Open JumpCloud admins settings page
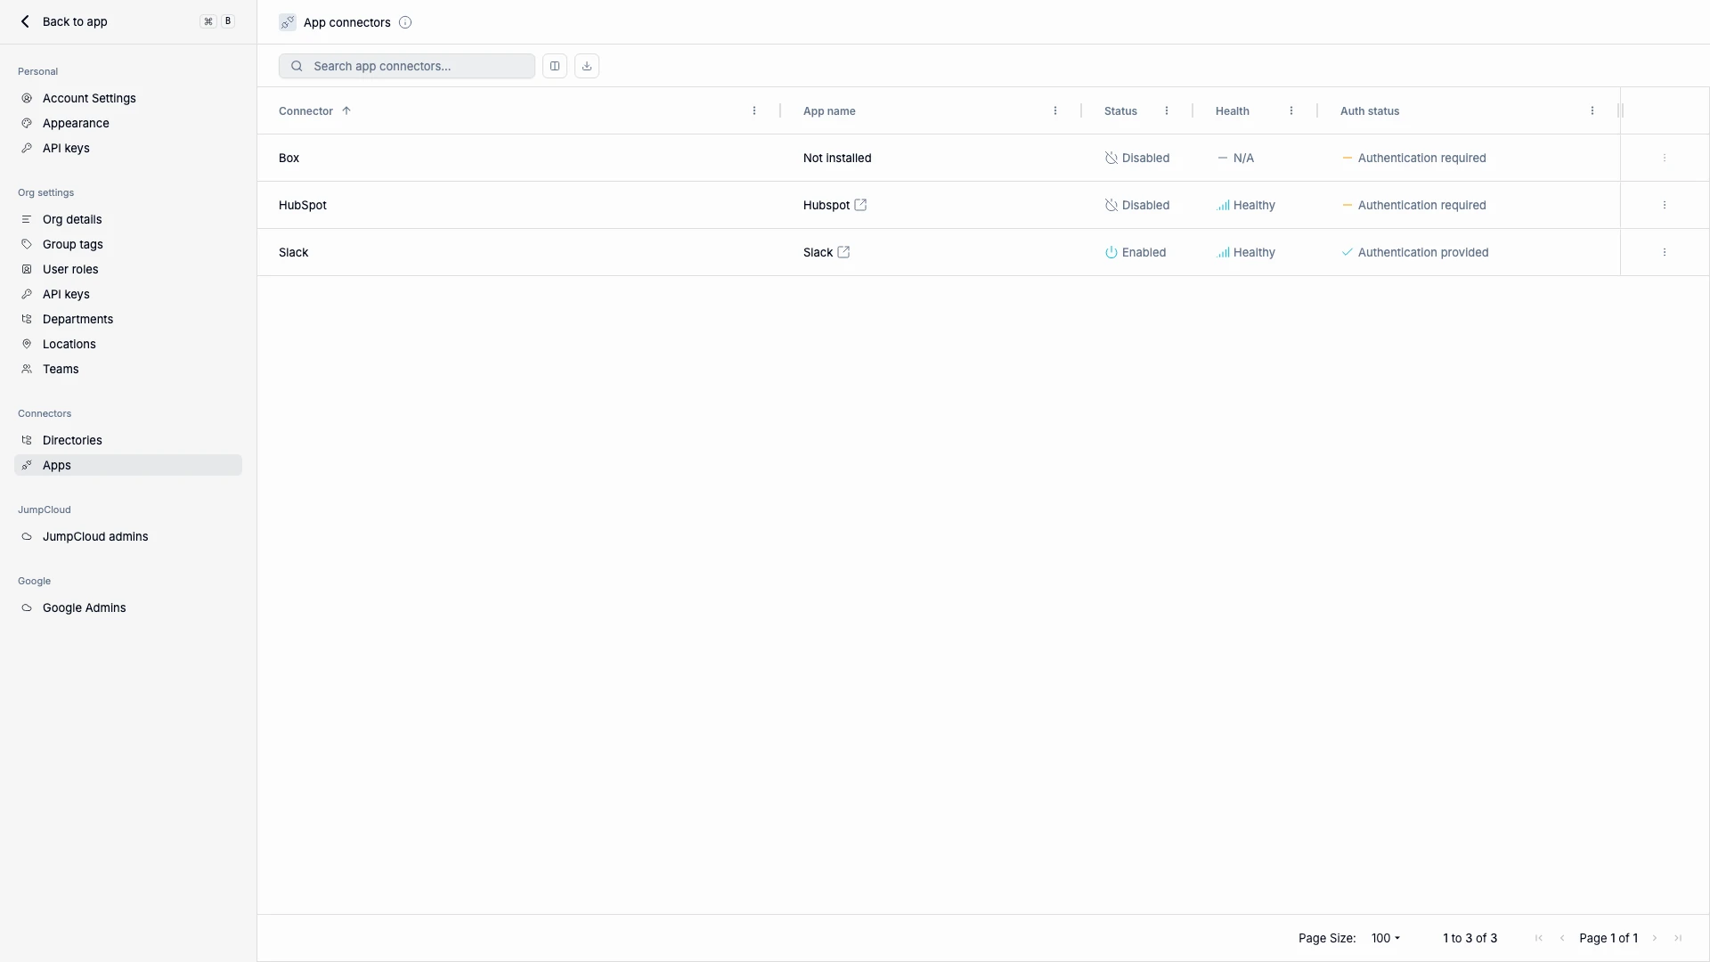The image size is (1710, 962). tap(95, 536)
